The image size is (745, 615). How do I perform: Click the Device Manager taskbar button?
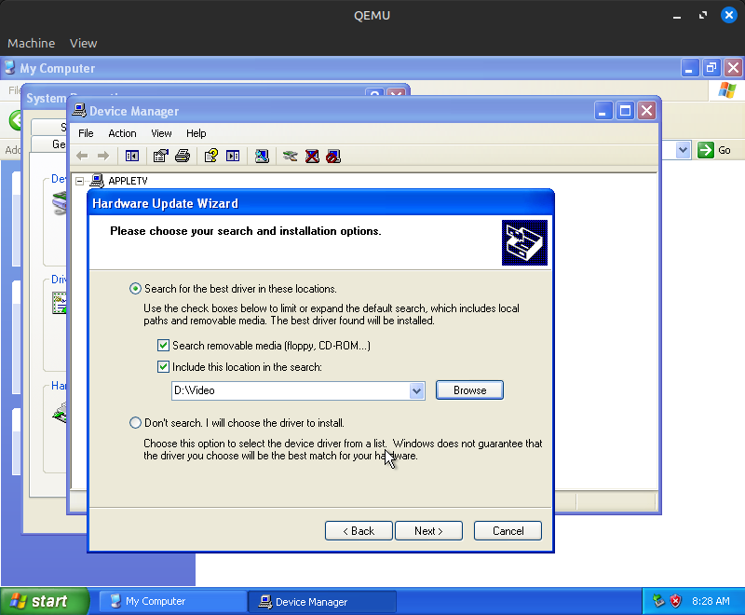pos(322,602)
